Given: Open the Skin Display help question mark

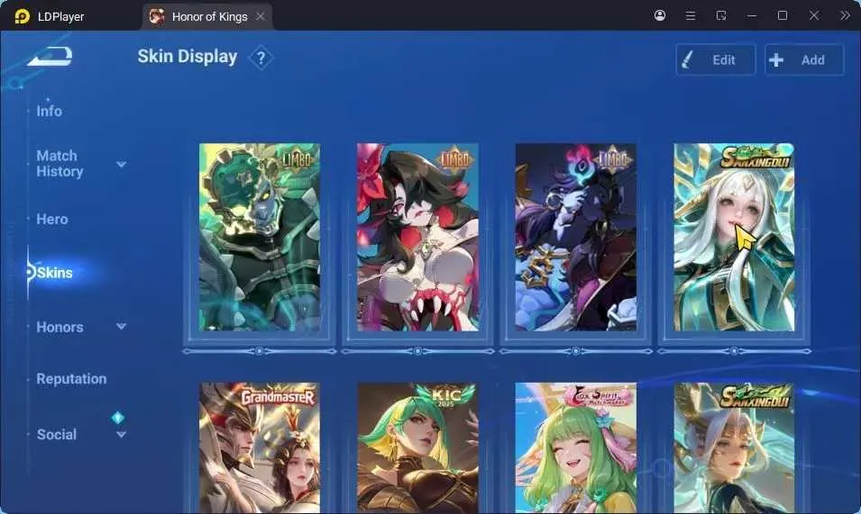Looking at the screenshot, I should [x=261, y=58].
